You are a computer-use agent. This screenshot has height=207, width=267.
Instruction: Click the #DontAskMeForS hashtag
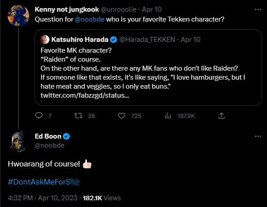click(44, 182)
